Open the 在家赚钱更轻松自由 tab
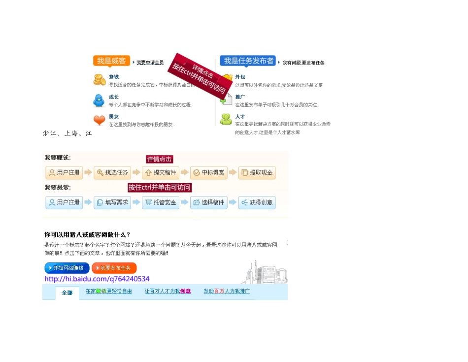 pos(109,291)
